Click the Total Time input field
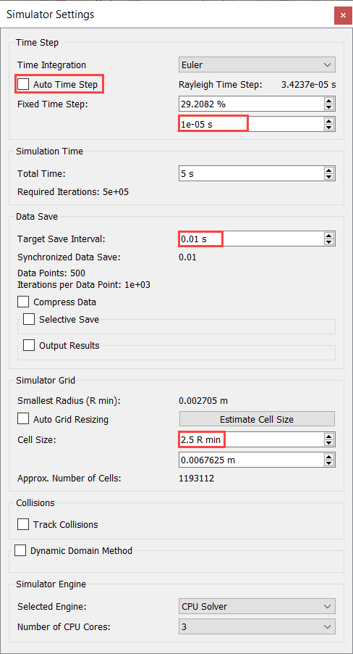The height and width of the screenshot is (654, 353). tap(252, 173)
